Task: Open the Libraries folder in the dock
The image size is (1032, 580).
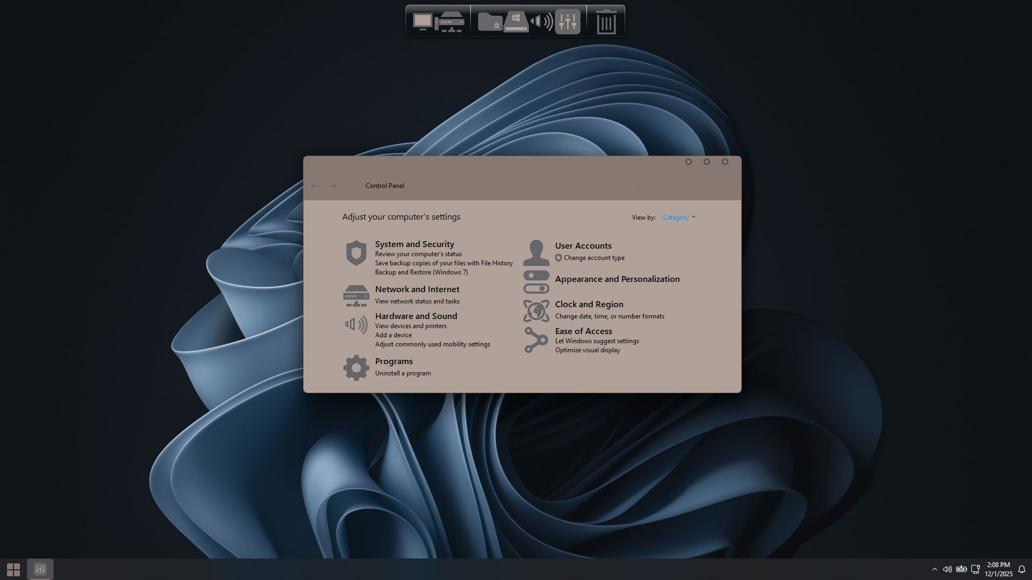Action: tap(490, 22)
